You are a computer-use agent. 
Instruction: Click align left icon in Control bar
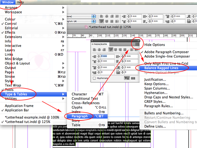click(x=101, y=16)
